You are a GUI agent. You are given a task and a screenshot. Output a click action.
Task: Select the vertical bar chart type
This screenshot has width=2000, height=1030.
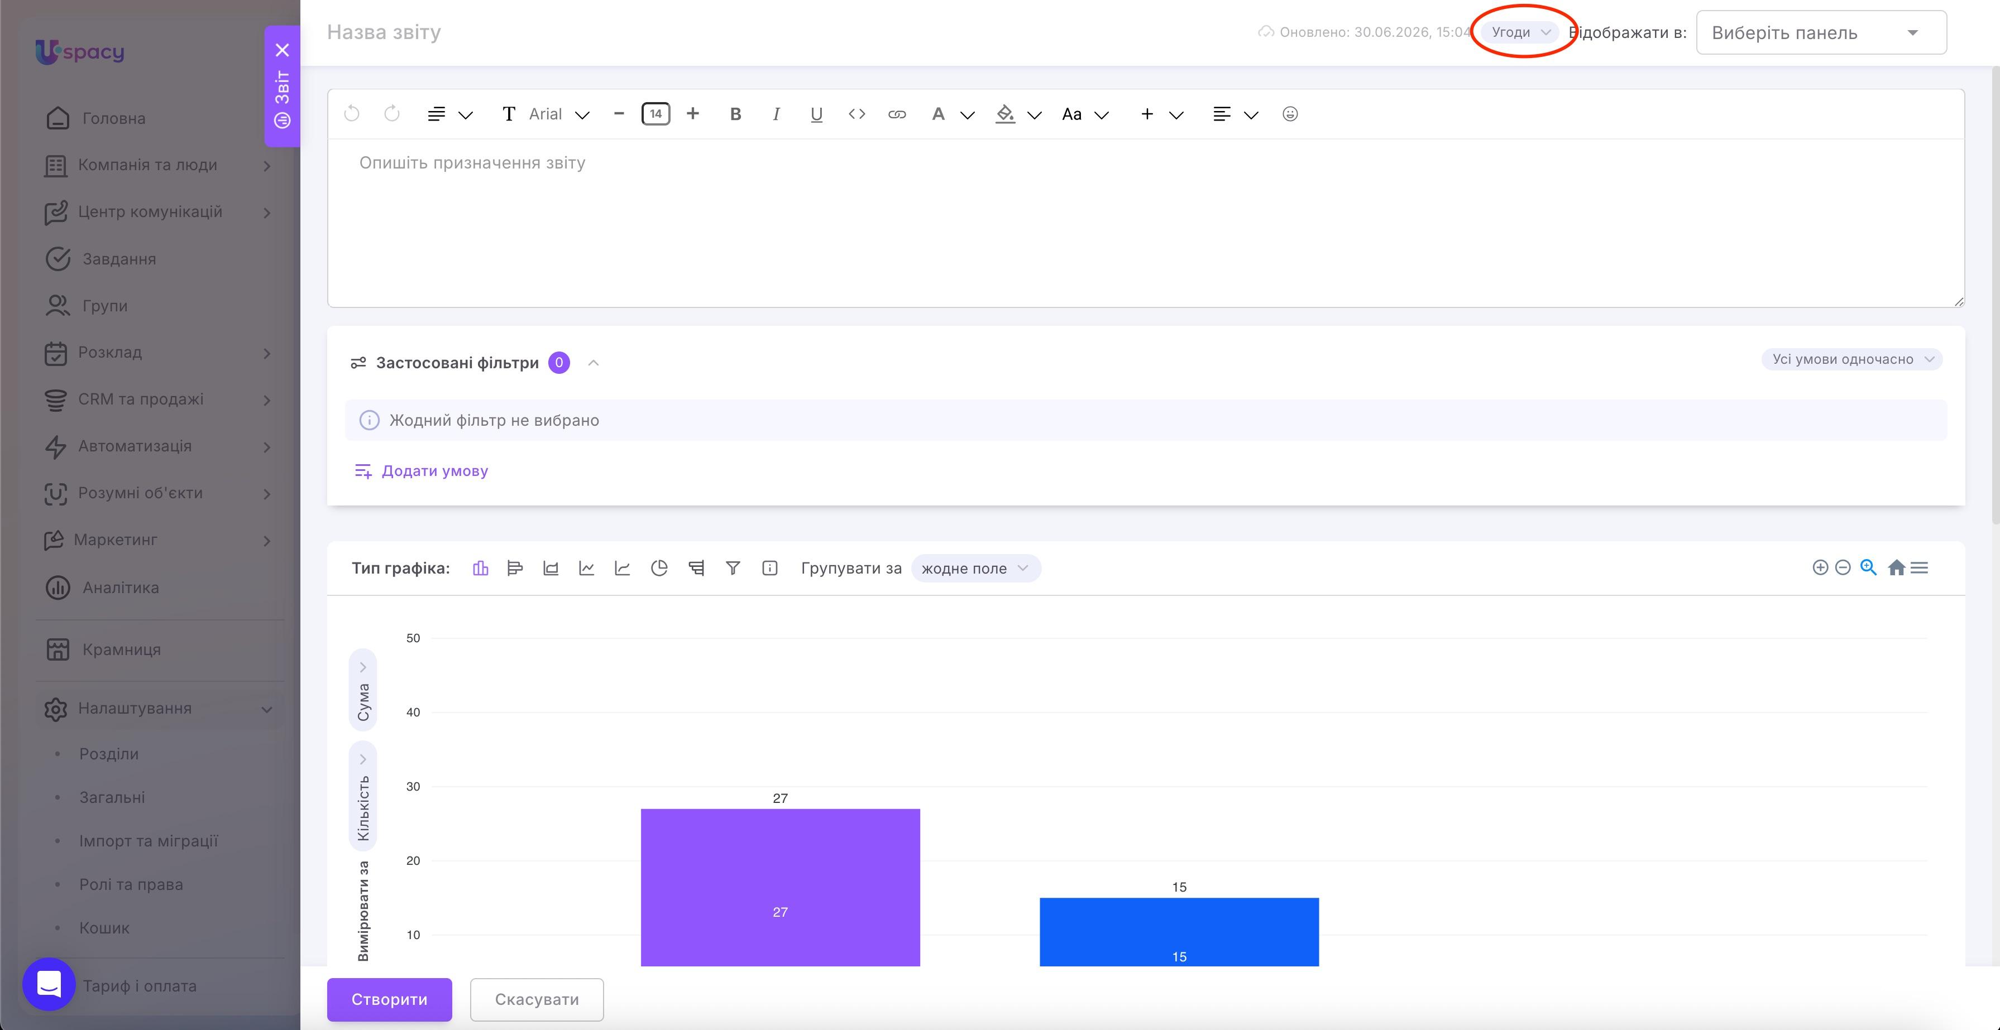click(x=481, y=569)
